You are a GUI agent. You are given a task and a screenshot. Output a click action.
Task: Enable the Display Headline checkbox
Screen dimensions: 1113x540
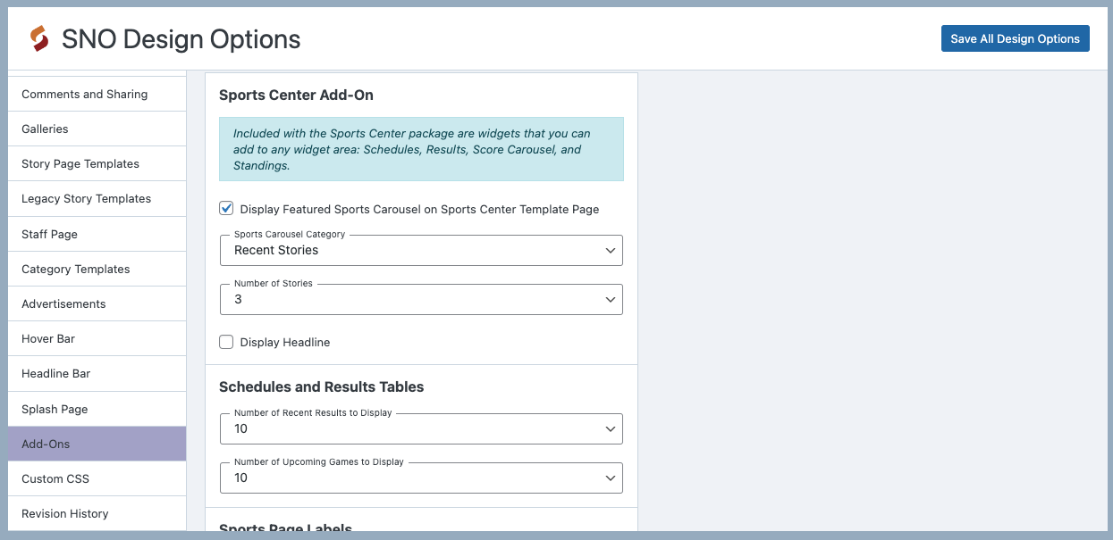point(226,342)
